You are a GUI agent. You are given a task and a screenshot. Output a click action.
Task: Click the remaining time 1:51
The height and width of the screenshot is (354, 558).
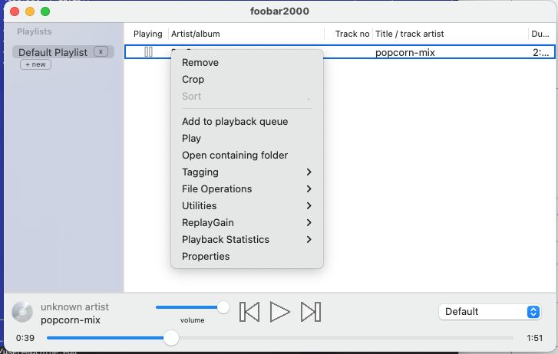(x=534, y=338)
